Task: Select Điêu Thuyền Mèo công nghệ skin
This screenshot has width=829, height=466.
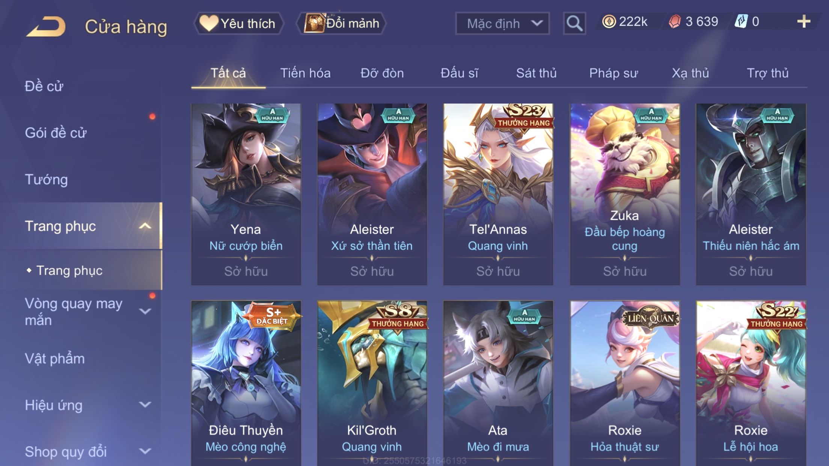Action: click(246, 383)
